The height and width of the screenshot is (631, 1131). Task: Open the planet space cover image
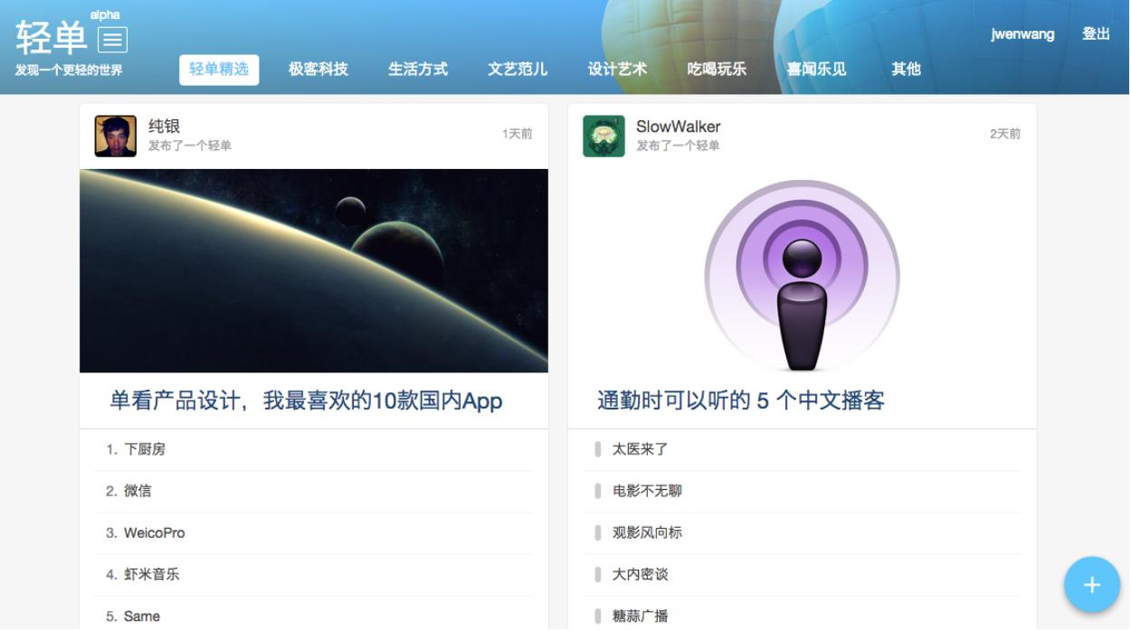[314, 270]
